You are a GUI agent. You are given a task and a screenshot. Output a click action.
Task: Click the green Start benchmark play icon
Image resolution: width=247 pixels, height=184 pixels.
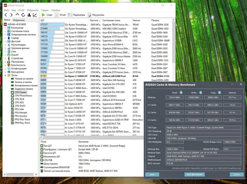tap(43, 15)
